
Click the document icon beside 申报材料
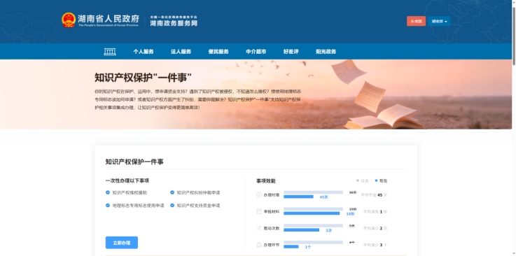click(x=259, y=211)
